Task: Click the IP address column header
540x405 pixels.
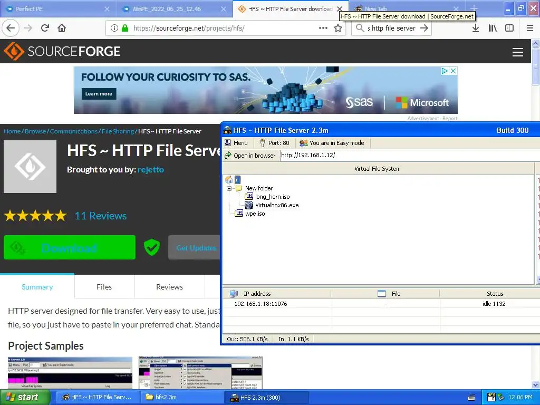Action: coord(277,294)
